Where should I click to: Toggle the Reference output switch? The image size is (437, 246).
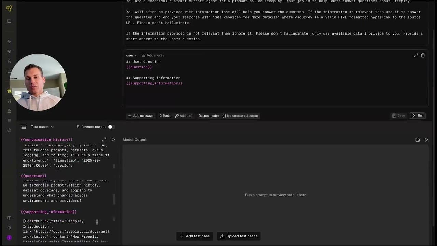(110, 127)
